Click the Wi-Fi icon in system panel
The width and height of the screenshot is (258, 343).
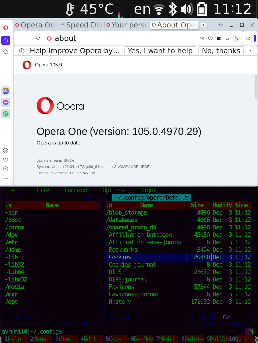point(159,9)
